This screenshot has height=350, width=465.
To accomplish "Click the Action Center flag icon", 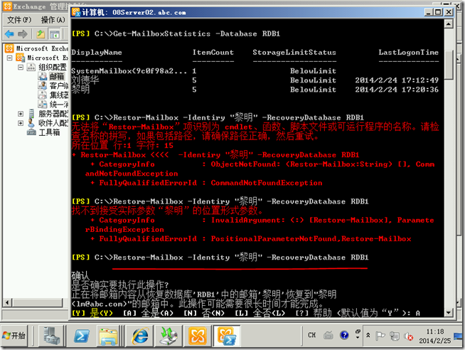I will [x=380, y=336].
